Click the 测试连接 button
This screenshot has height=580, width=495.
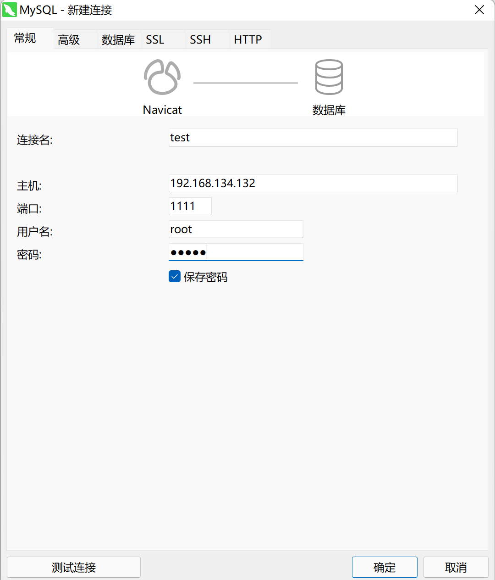pos(73,567)
